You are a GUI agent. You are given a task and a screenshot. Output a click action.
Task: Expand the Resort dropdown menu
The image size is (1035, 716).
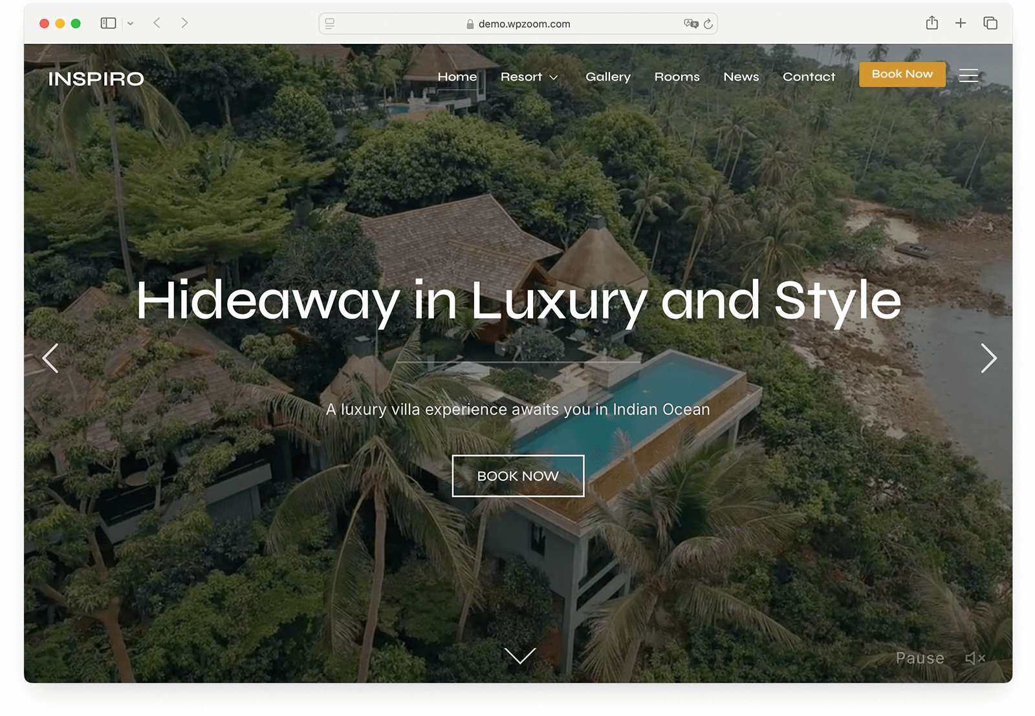tap(528, 77)
